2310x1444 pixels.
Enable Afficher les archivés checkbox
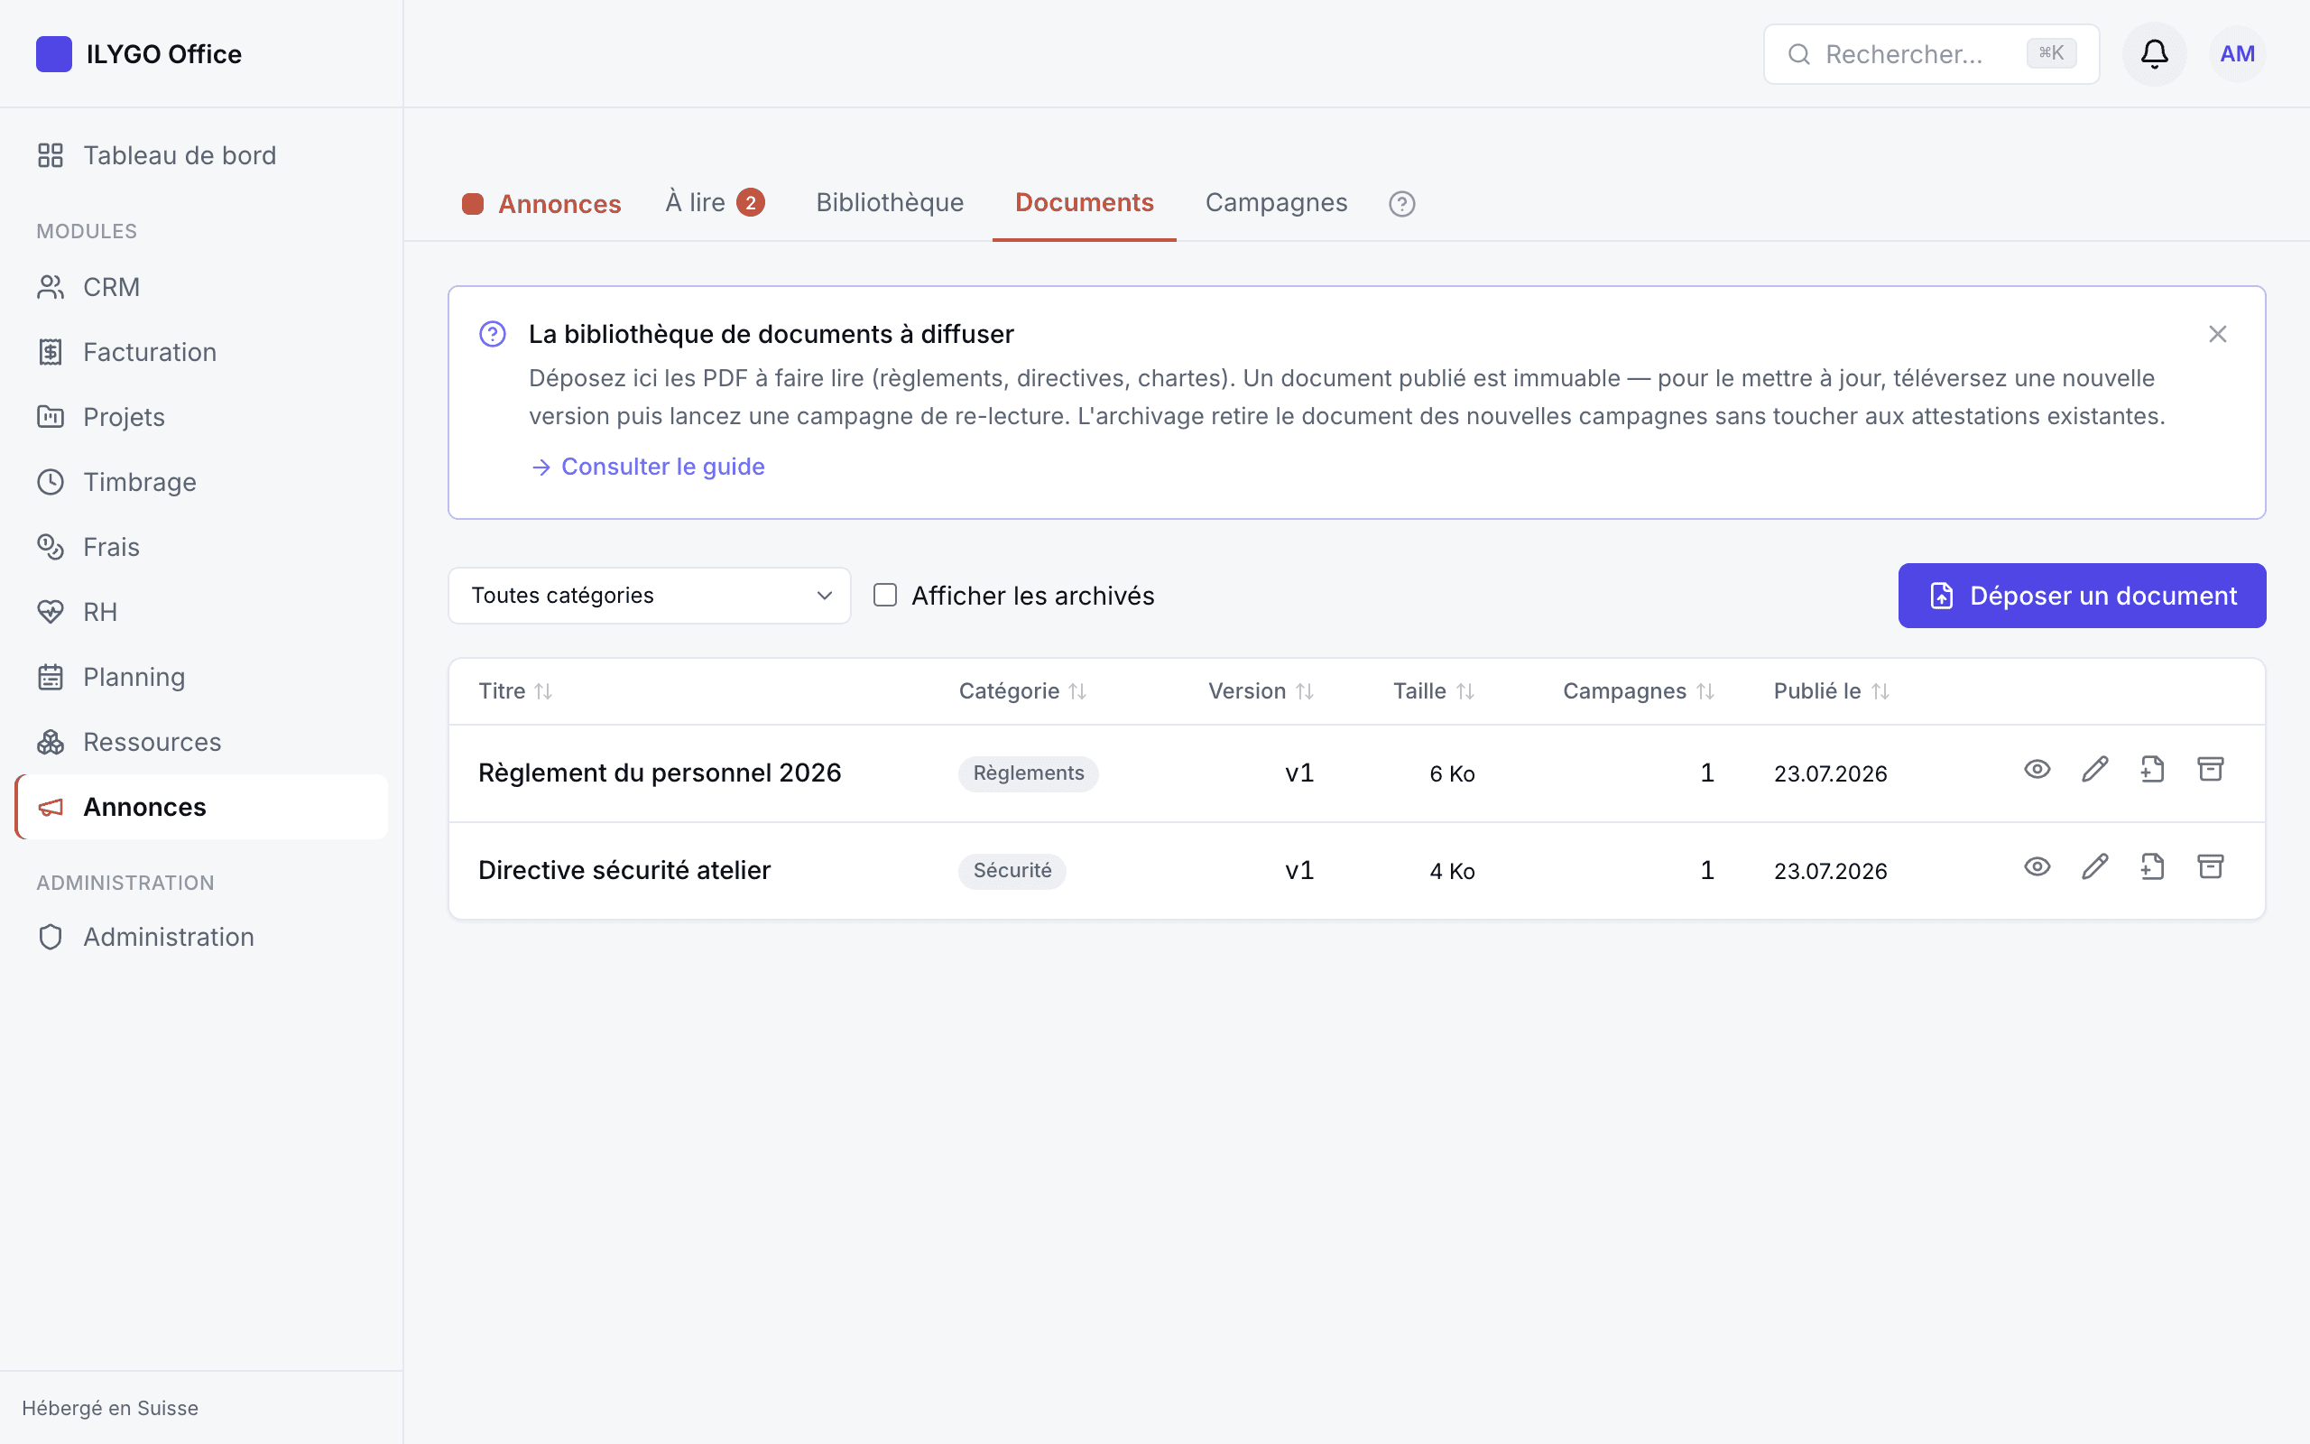point(885,595)
